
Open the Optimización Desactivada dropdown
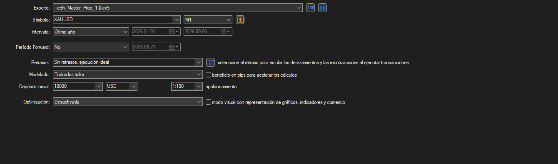point(128,101)
